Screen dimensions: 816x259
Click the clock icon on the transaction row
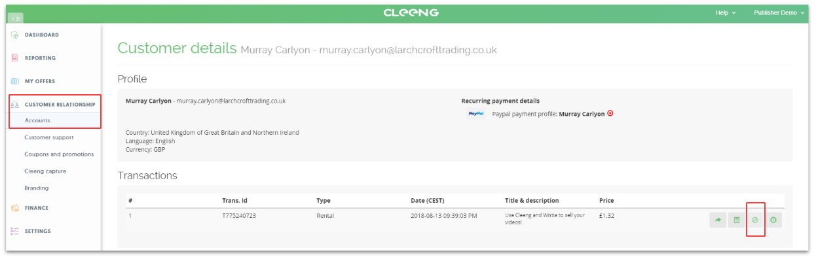click(773, 220)
